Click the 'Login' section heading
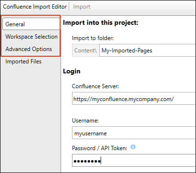196x173 pixels. point(72,71)
